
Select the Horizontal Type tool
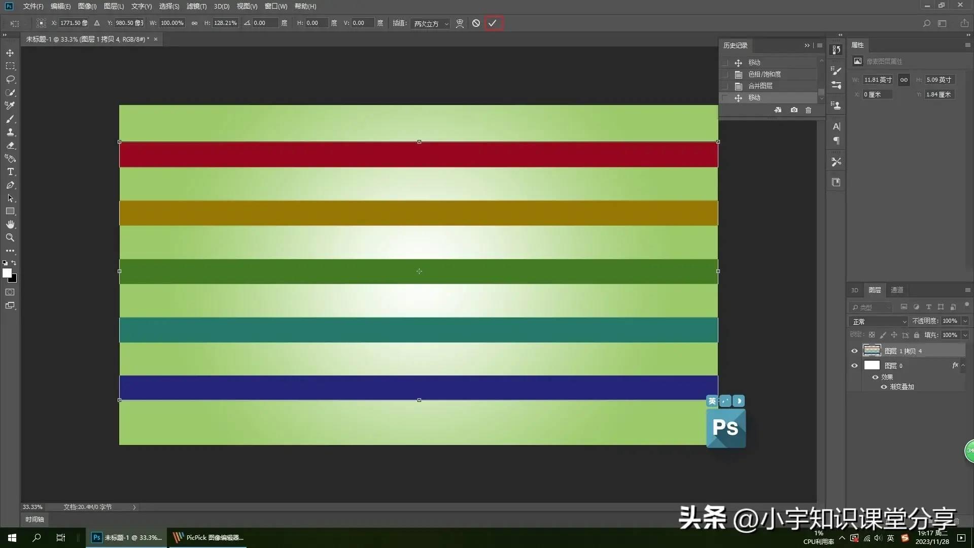(10, 172)
